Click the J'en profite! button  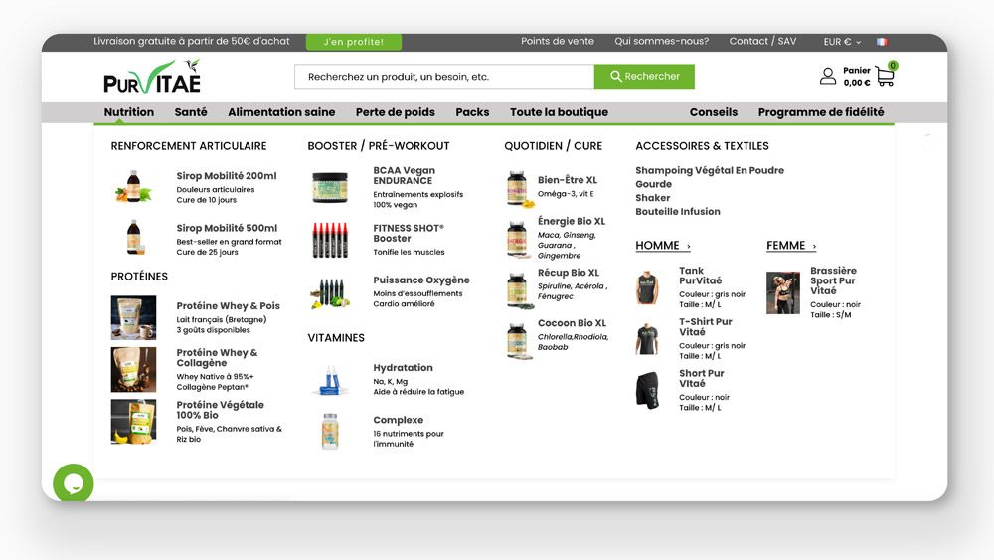click(x=354, y=42)
